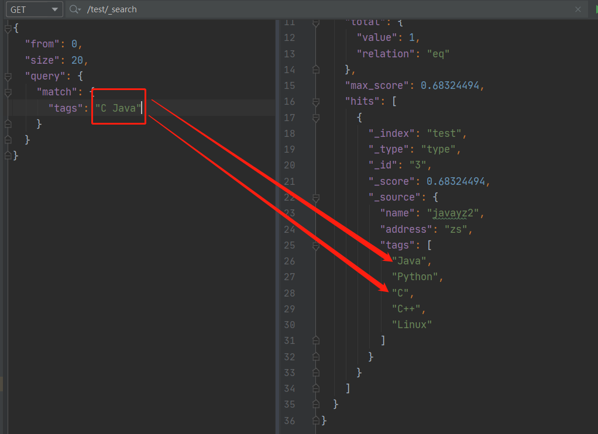Click the "Linux" tag in response
Screen dimensions: 598x434
click(x=412, y=325)
